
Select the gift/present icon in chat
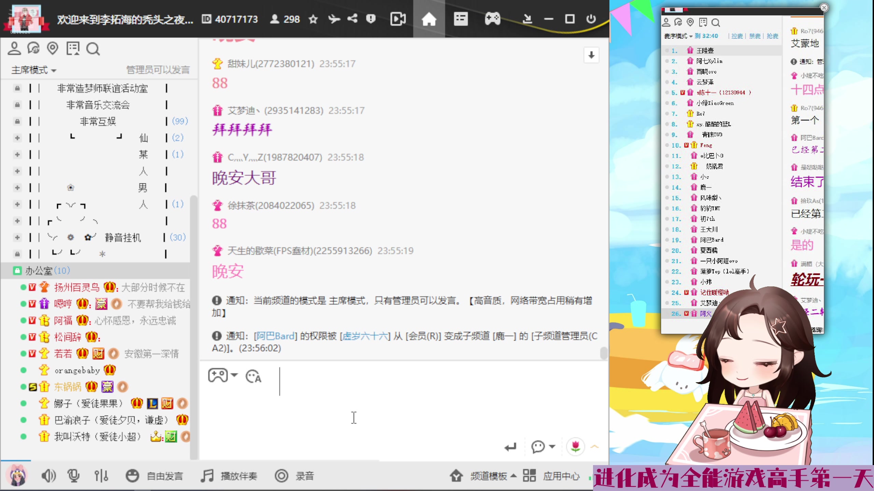pyautogui.click(x=218, y=110)
